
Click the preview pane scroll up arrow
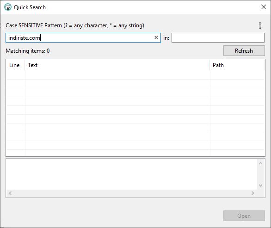(x=260, y=163)
